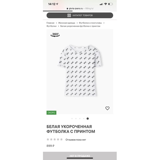Select the fifth active carousel dot
This screenshot has height=160, width=160.
(88, 119)
